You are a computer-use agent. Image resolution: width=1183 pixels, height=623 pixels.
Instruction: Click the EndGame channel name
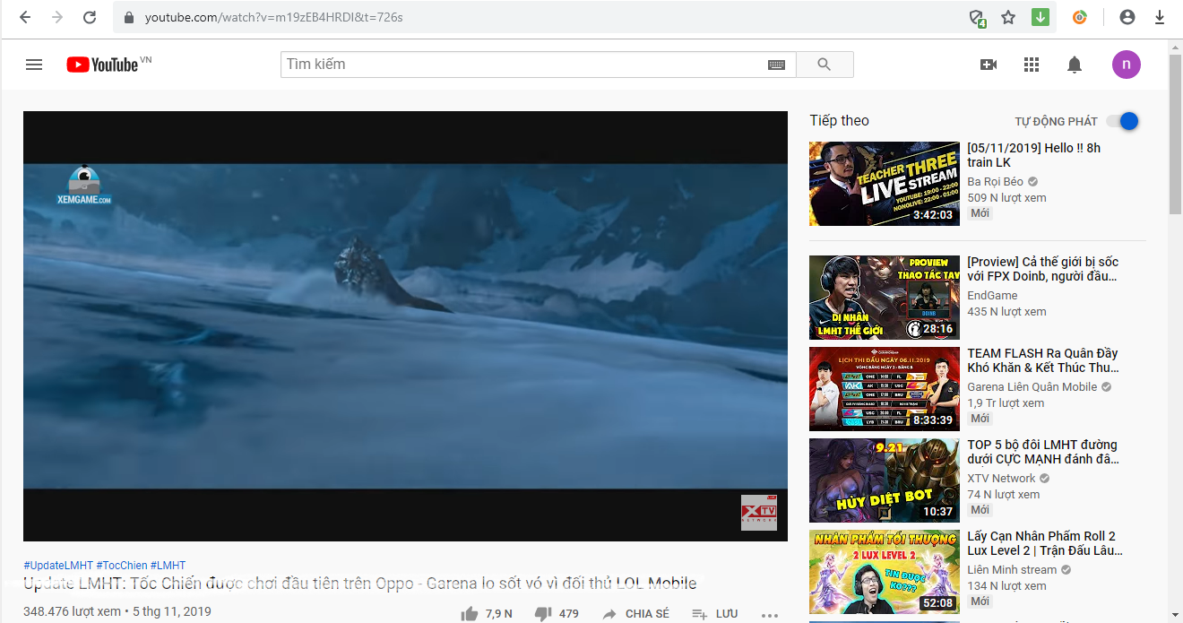tap(992, 296)
